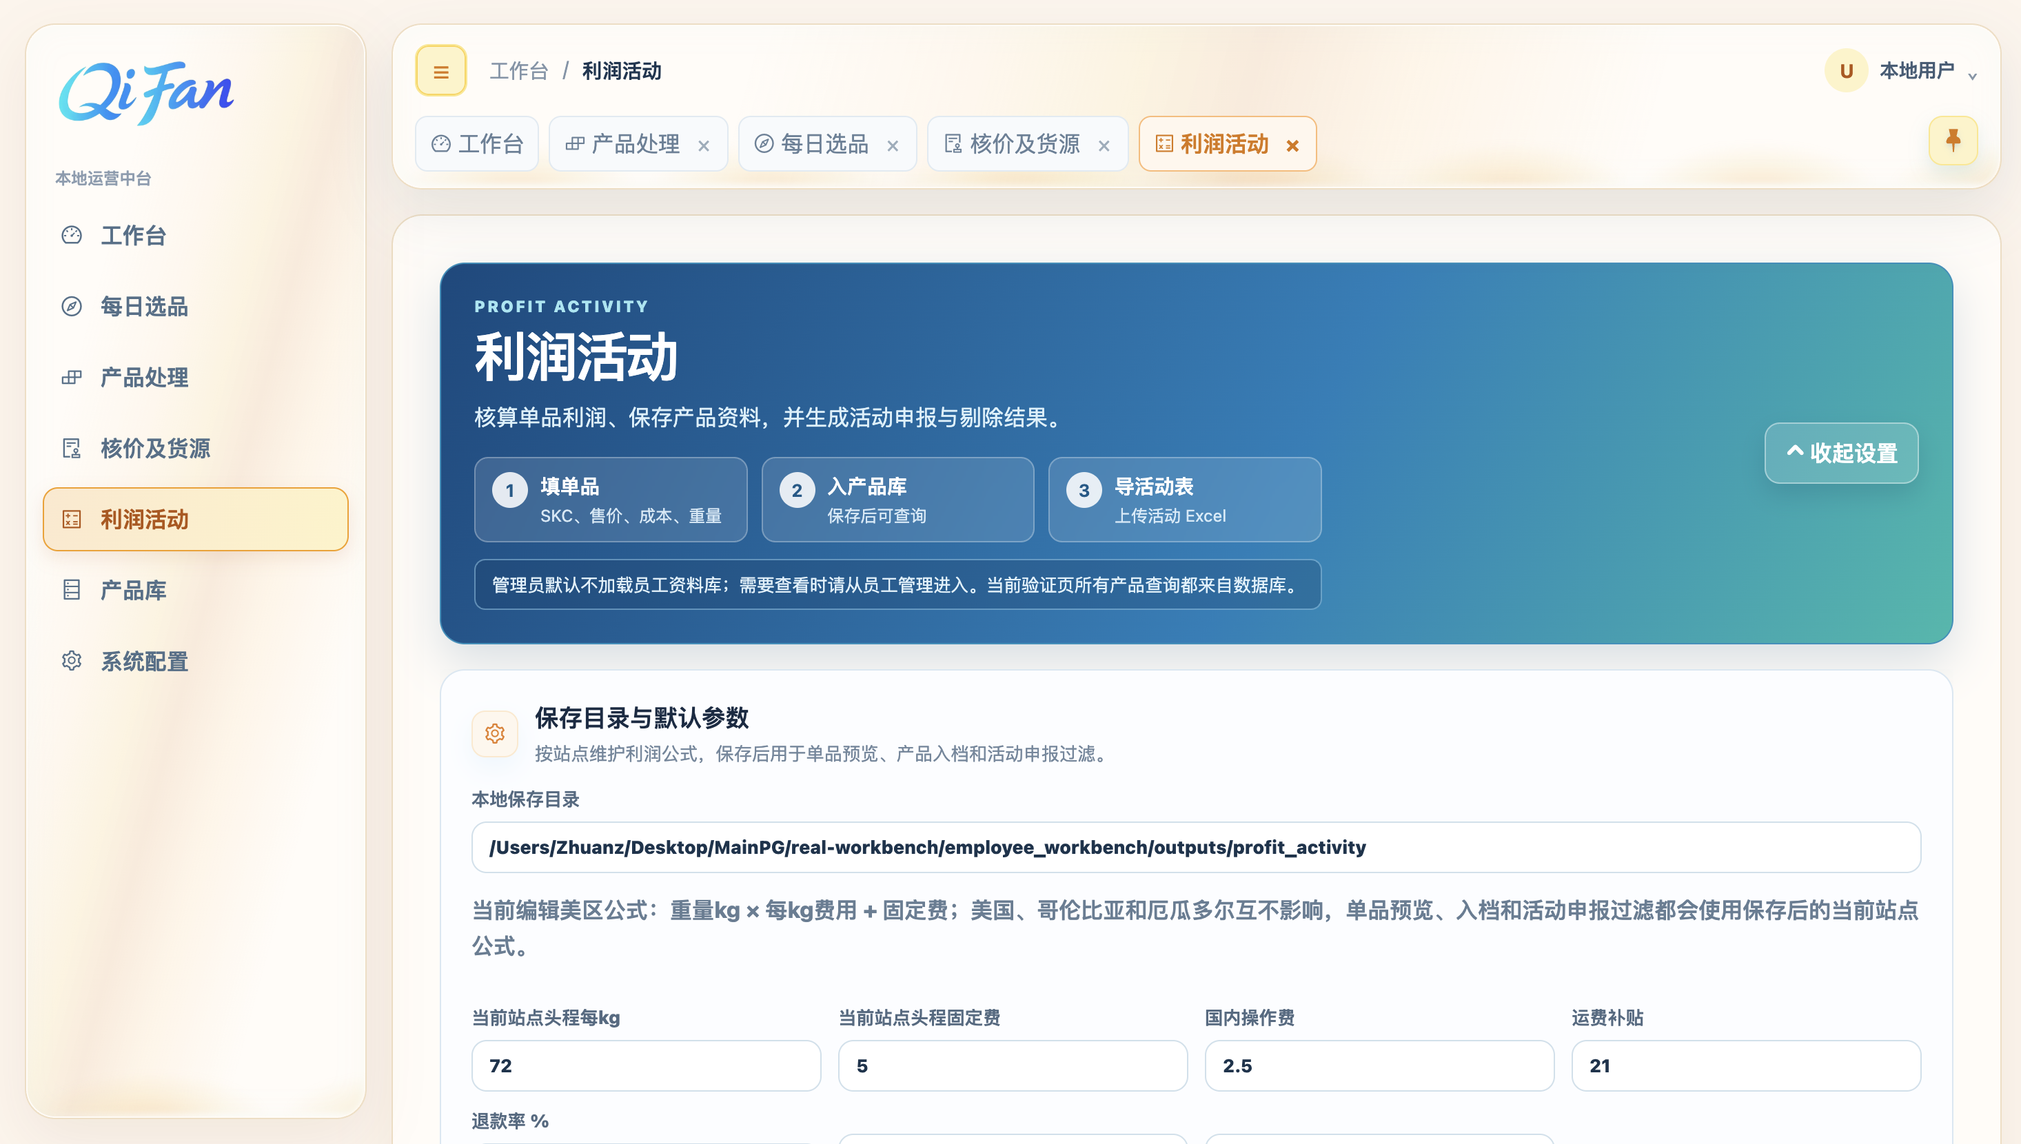Click sidebar 工作台 gauge icon

72,235
